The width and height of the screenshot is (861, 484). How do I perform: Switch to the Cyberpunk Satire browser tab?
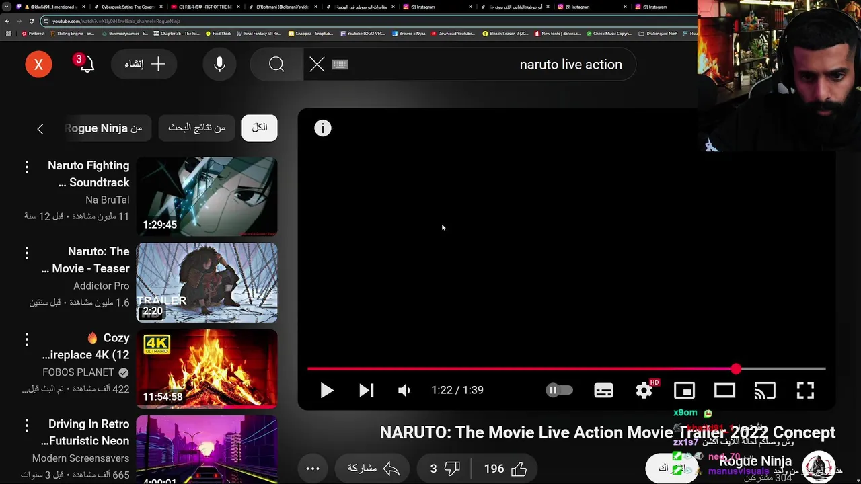click(128, 7)
